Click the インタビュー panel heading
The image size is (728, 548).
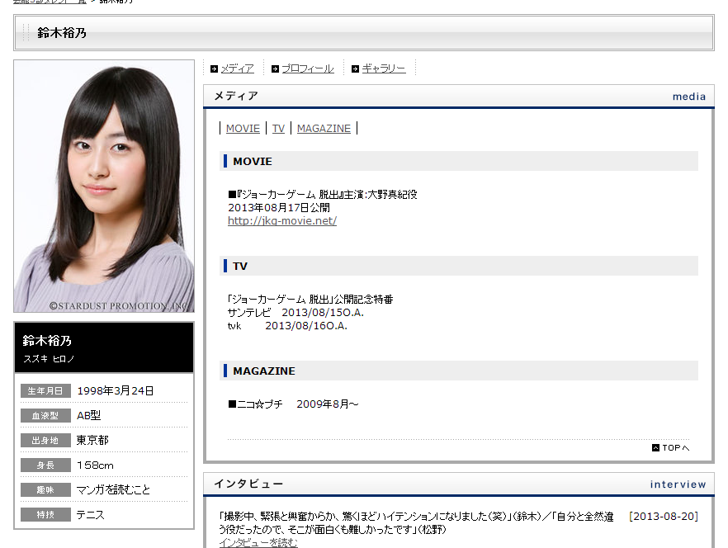click(248, 484)
